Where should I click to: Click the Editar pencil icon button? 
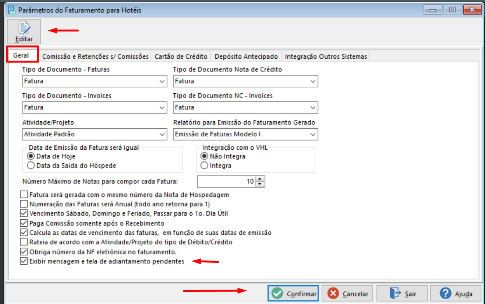point(24,31)
